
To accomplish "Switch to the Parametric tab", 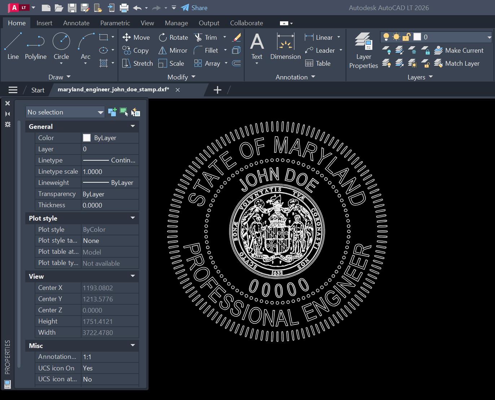I will (x=115, y=23).
